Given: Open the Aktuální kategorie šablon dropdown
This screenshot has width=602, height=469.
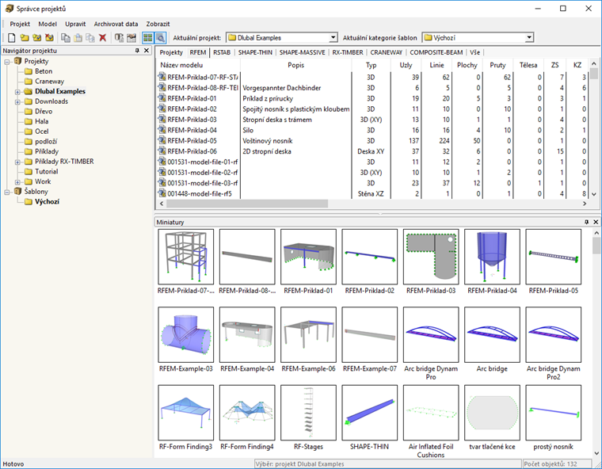Looking at the screenshot, I should 528,37.
